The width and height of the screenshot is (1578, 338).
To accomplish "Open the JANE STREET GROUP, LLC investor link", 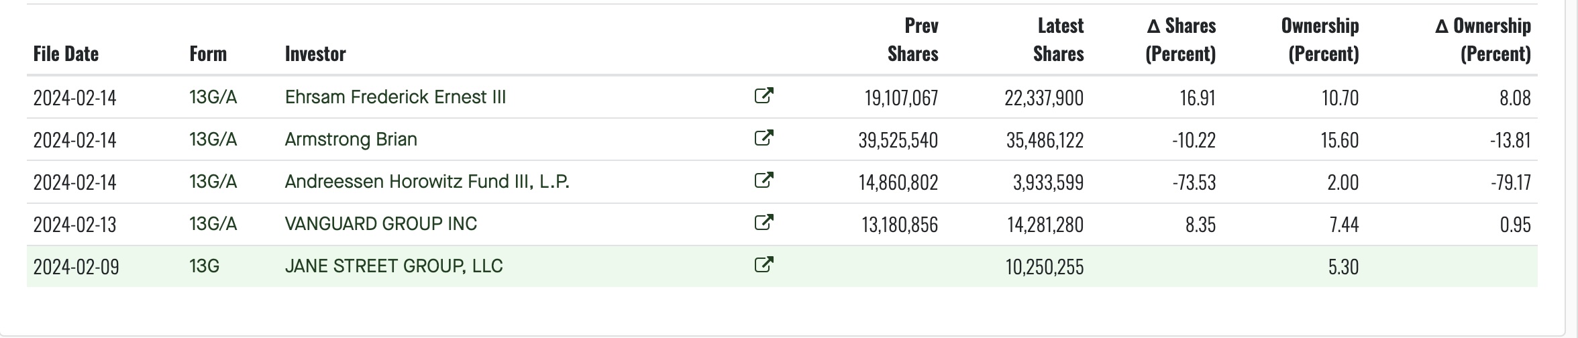I will tap(393, 266).
